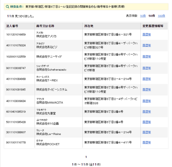
Task: Open 履歴等 for 株式会社あるビジ
Action: click(x=146, y=45)
